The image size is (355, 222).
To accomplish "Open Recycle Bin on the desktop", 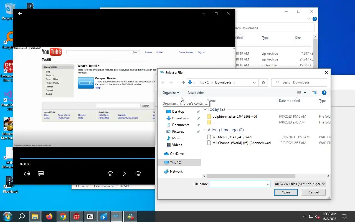I will coord(8,11).
